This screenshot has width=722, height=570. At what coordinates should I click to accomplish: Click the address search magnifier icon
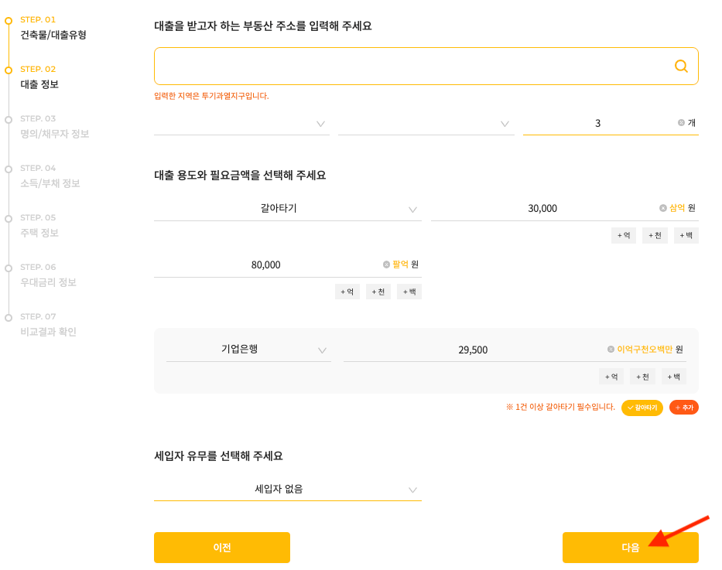pos(680,66)
